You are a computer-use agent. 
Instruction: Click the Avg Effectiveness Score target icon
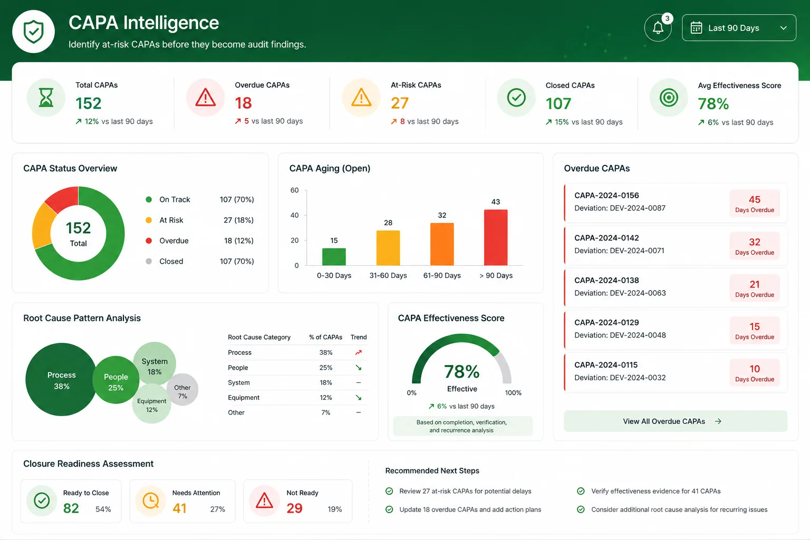669,98
